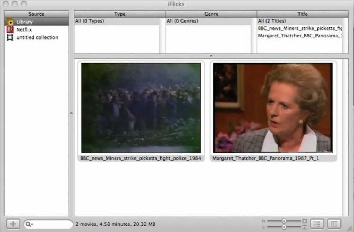Click the narrow spacing icon
Viewport: 354px width, 232px height.
(264, 227)
